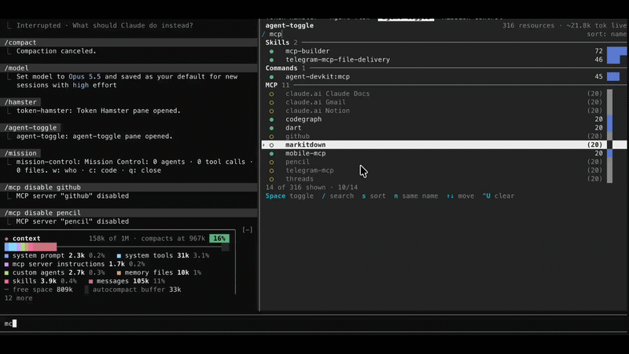The image size is (629, 354).
Task: Click the 'n same name' shortcut hint
Action: click(416, 195)
